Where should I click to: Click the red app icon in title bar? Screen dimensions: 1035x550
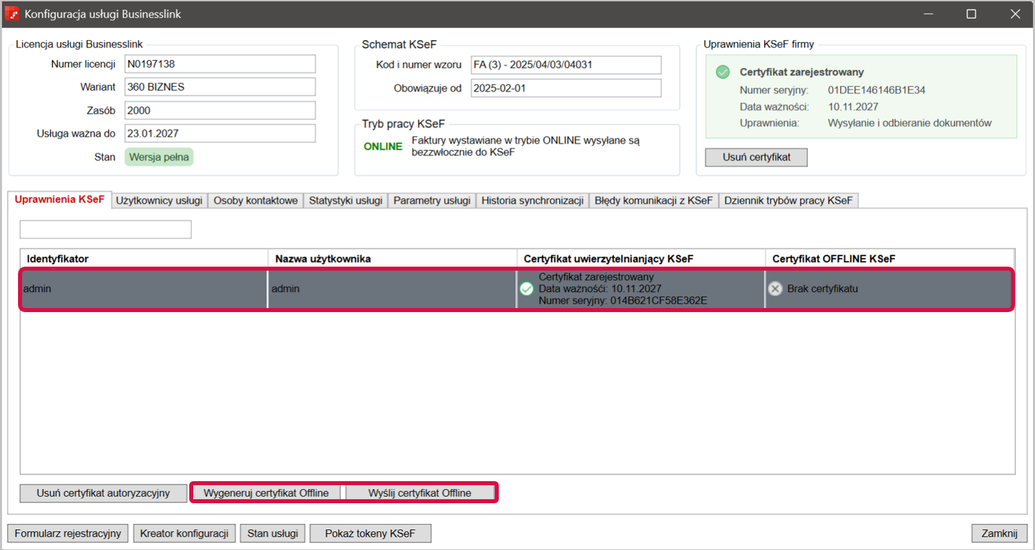point(12,14)
